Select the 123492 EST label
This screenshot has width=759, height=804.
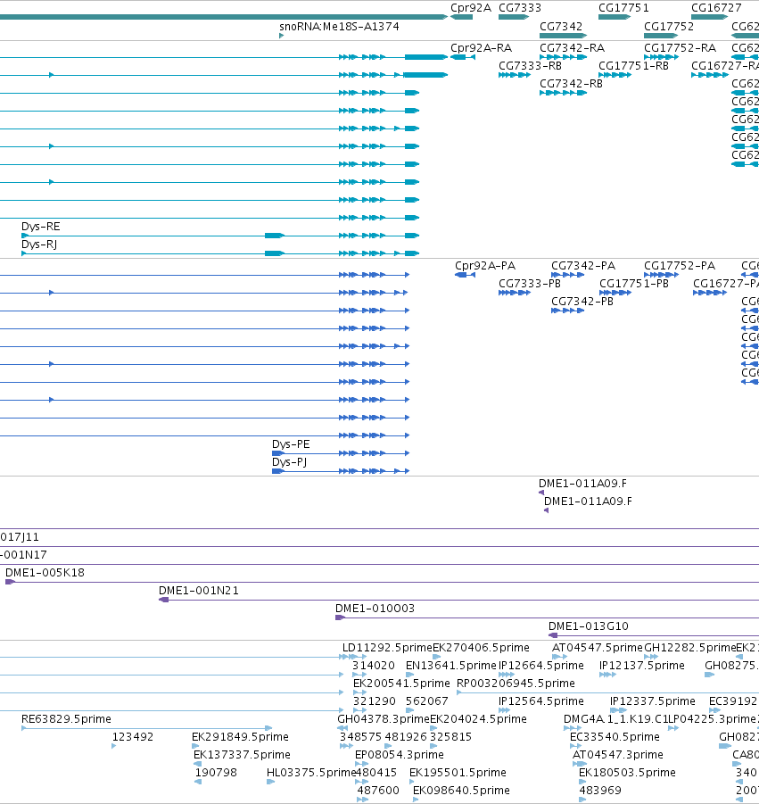133,737
